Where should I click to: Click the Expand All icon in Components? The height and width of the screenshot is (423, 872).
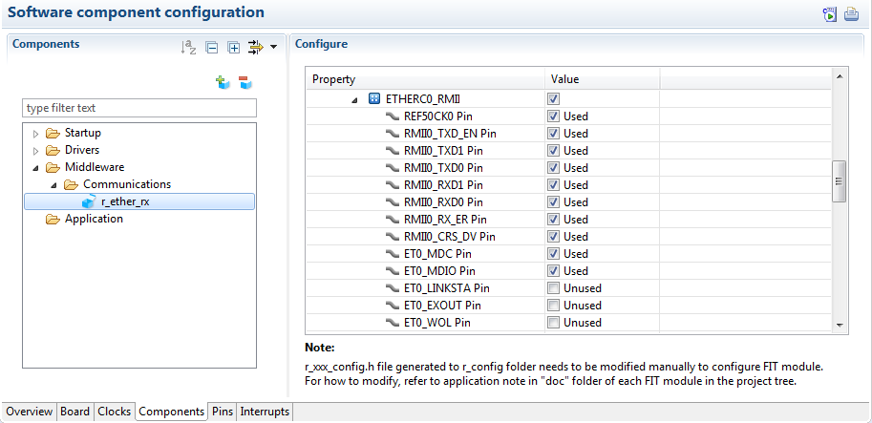233,46
